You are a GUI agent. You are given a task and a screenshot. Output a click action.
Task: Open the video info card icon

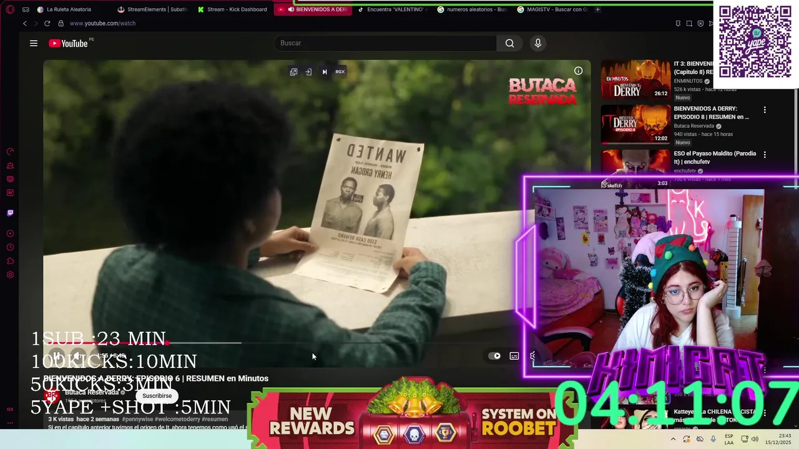(x=579, y=70)
